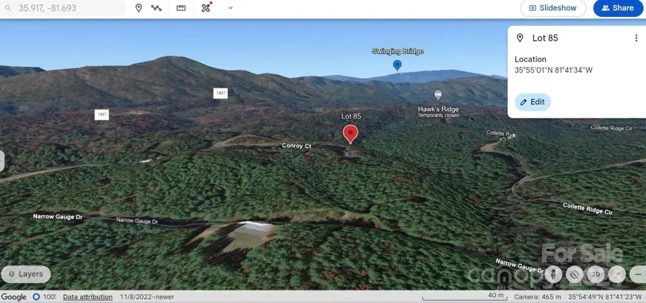
Task: Edit the Lot 85 placemark
Action: pyautogui.click(x=532, y=102)
